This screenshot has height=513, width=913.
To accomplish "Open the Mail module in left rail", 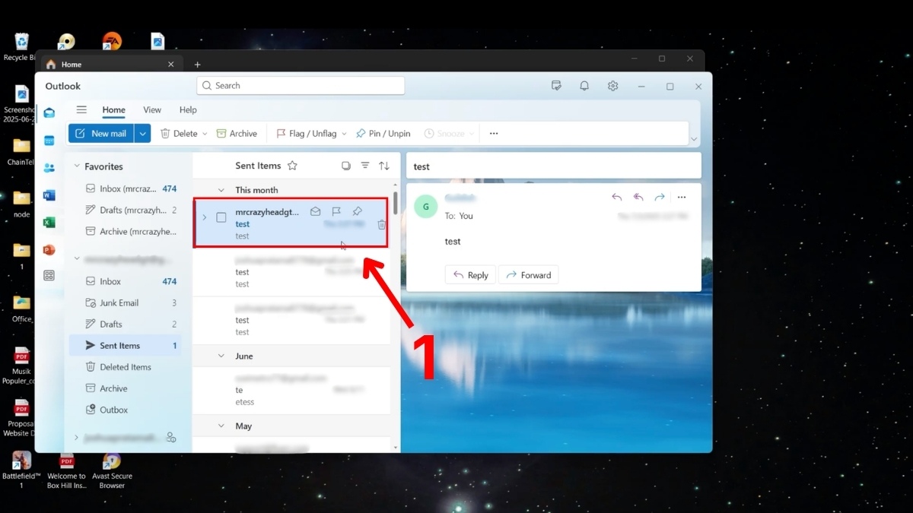I will (49, 112).
